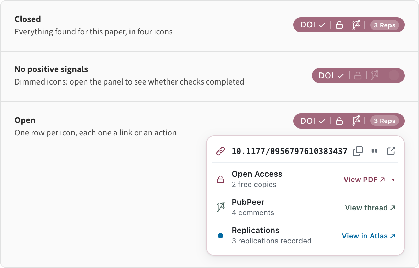Open DOI in new window icon
419x268 pixels.
pyautogui.click(x=391, y=151)
